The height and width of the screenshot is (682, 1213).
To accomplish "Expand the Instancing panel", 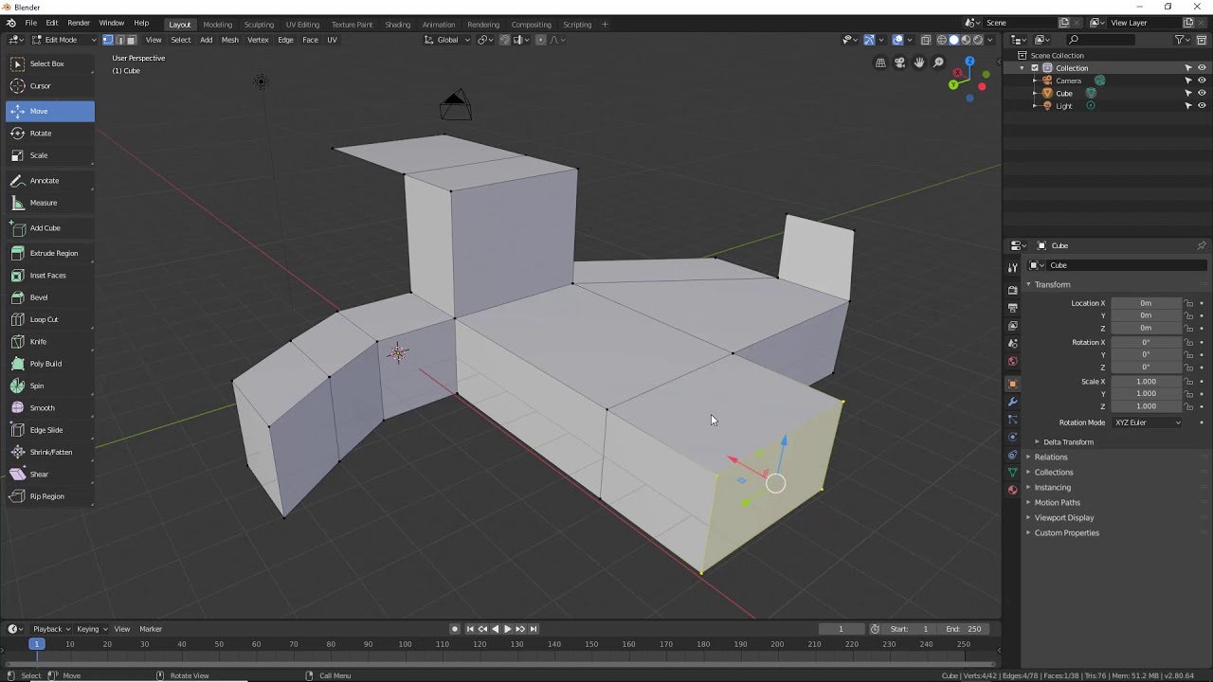I will (x=1052, y=488).
